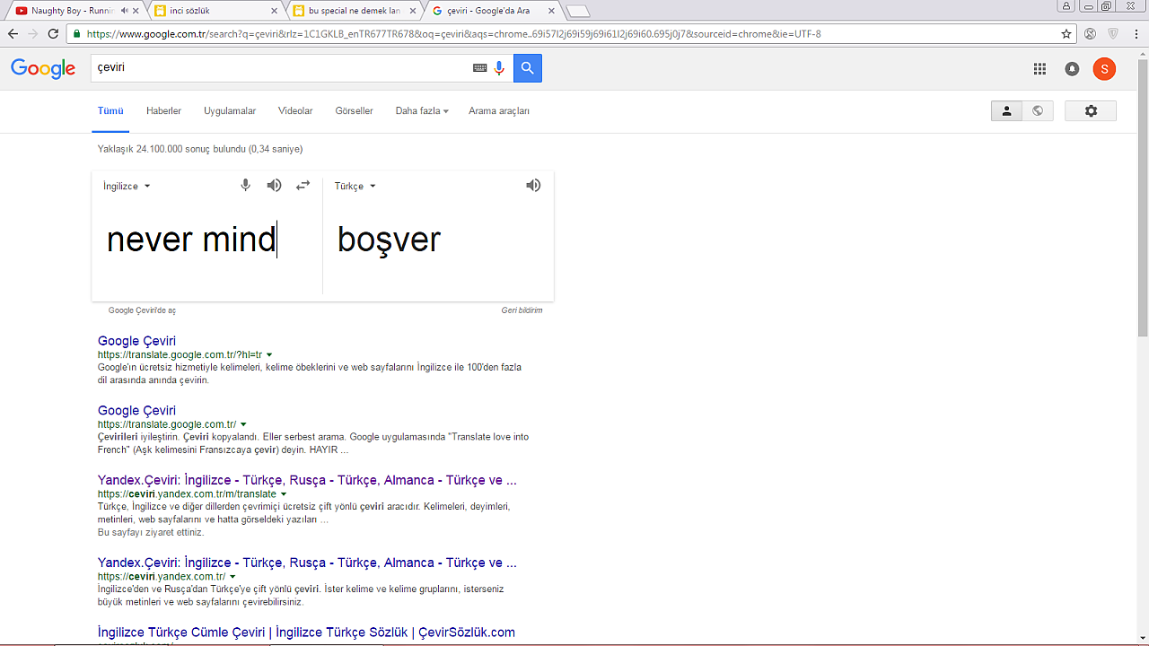Viewport: 1149px width, 646px height.
Task: Listen to the English source text
Action: [x=275, y=185]
